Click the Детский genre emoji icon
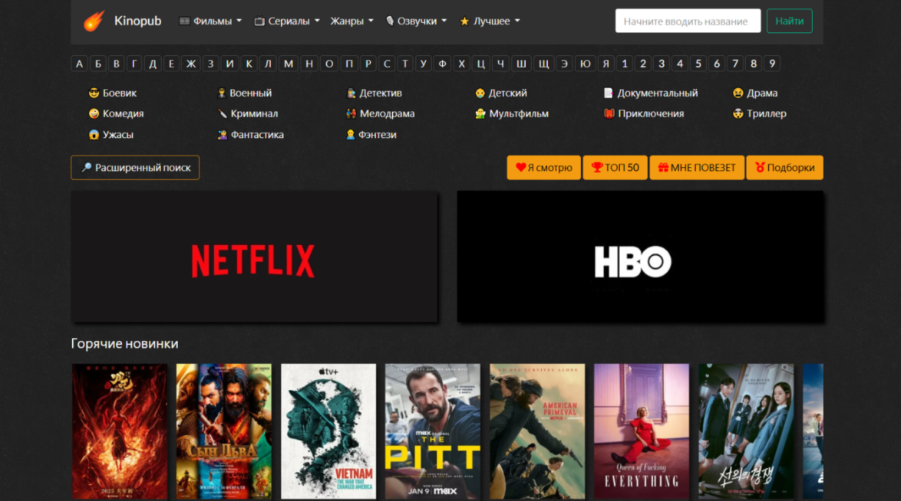Screen dimensions: 901x501 coord(480,93)
